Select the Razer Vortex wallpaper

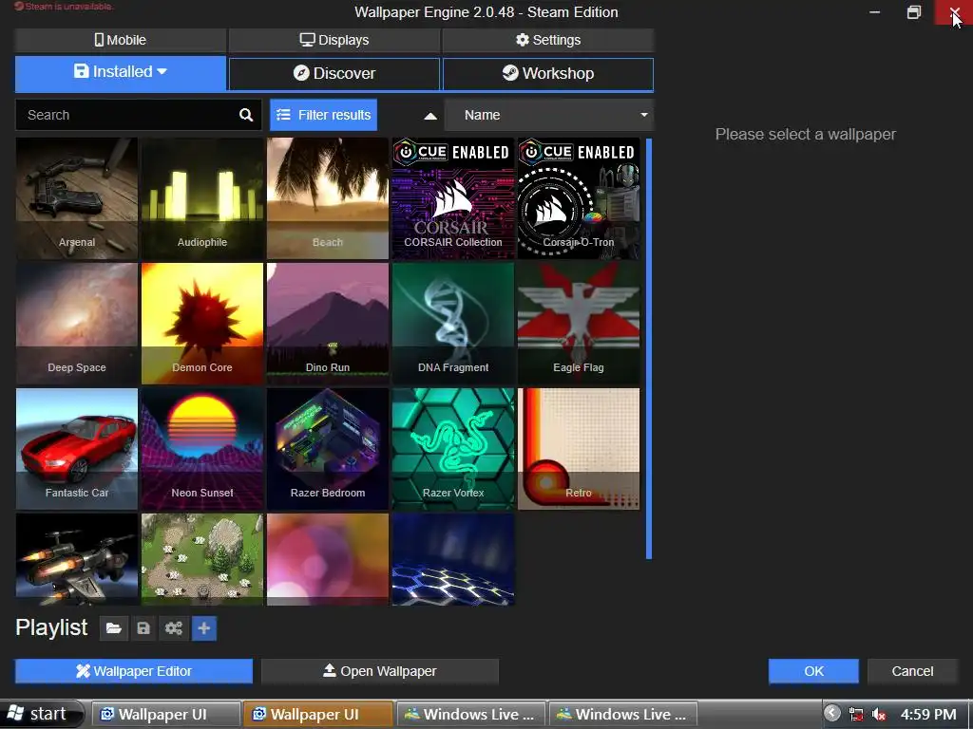click(453, 449)
